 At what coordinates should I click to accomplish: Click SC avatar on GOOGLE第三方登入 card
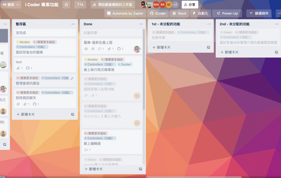click(x=137, y=123)
